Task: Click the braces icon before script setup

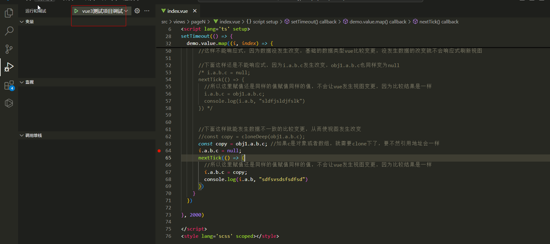Action: tap(249, 22)
